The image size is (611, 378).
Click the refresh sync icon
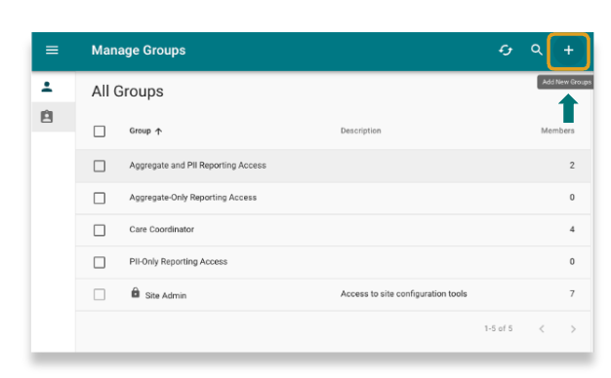tap(506, 50)
